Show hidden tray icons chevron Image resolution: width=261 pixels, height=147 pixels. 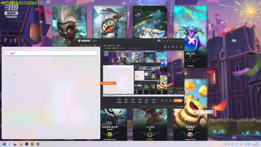(x=223, y=144)
